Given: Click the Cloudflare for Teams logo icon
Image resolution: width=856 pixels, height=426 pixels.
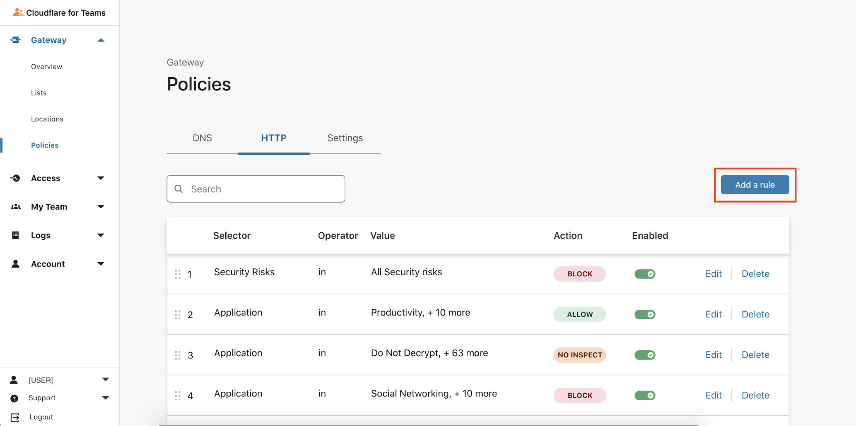Looking at the screenshot, I should 18,12.
